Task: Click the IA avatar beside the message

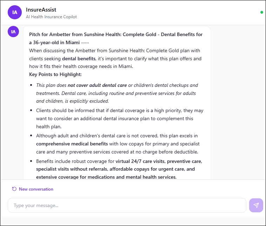Action: [13, 32]
